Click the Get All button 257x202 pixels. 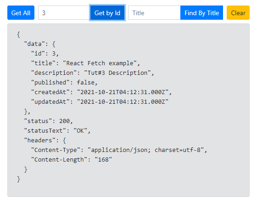click(21, 13)
